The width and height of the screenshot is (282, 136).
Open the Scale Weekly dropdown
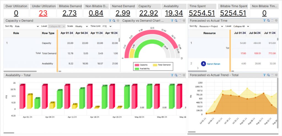point(81,26)
